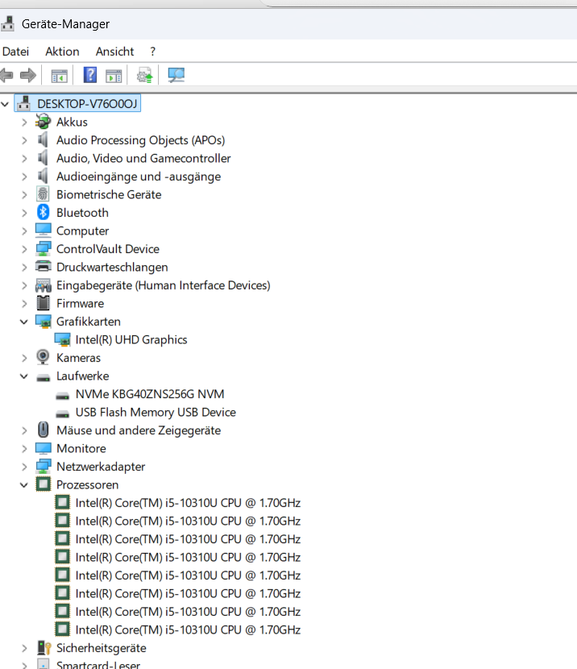Click the Bluetooth logo icon
Image resolution: width=577 pixels, height=669 pixels.
click(x=43, y=213)
